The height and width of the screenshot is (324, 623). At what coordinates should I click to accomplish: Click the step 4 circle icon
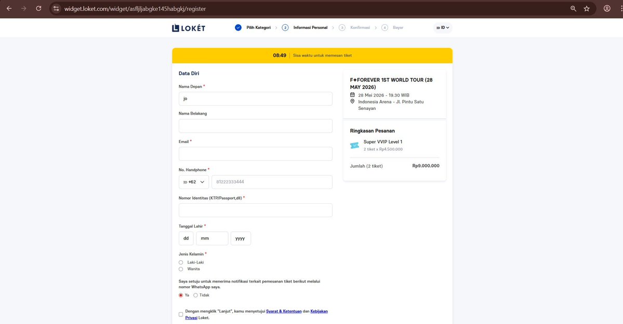coord(385,27)
